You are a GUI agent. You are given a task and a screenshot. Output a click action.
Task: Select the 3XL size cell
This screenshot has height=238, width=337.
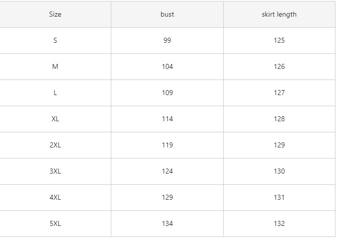[x=55, y=171]
